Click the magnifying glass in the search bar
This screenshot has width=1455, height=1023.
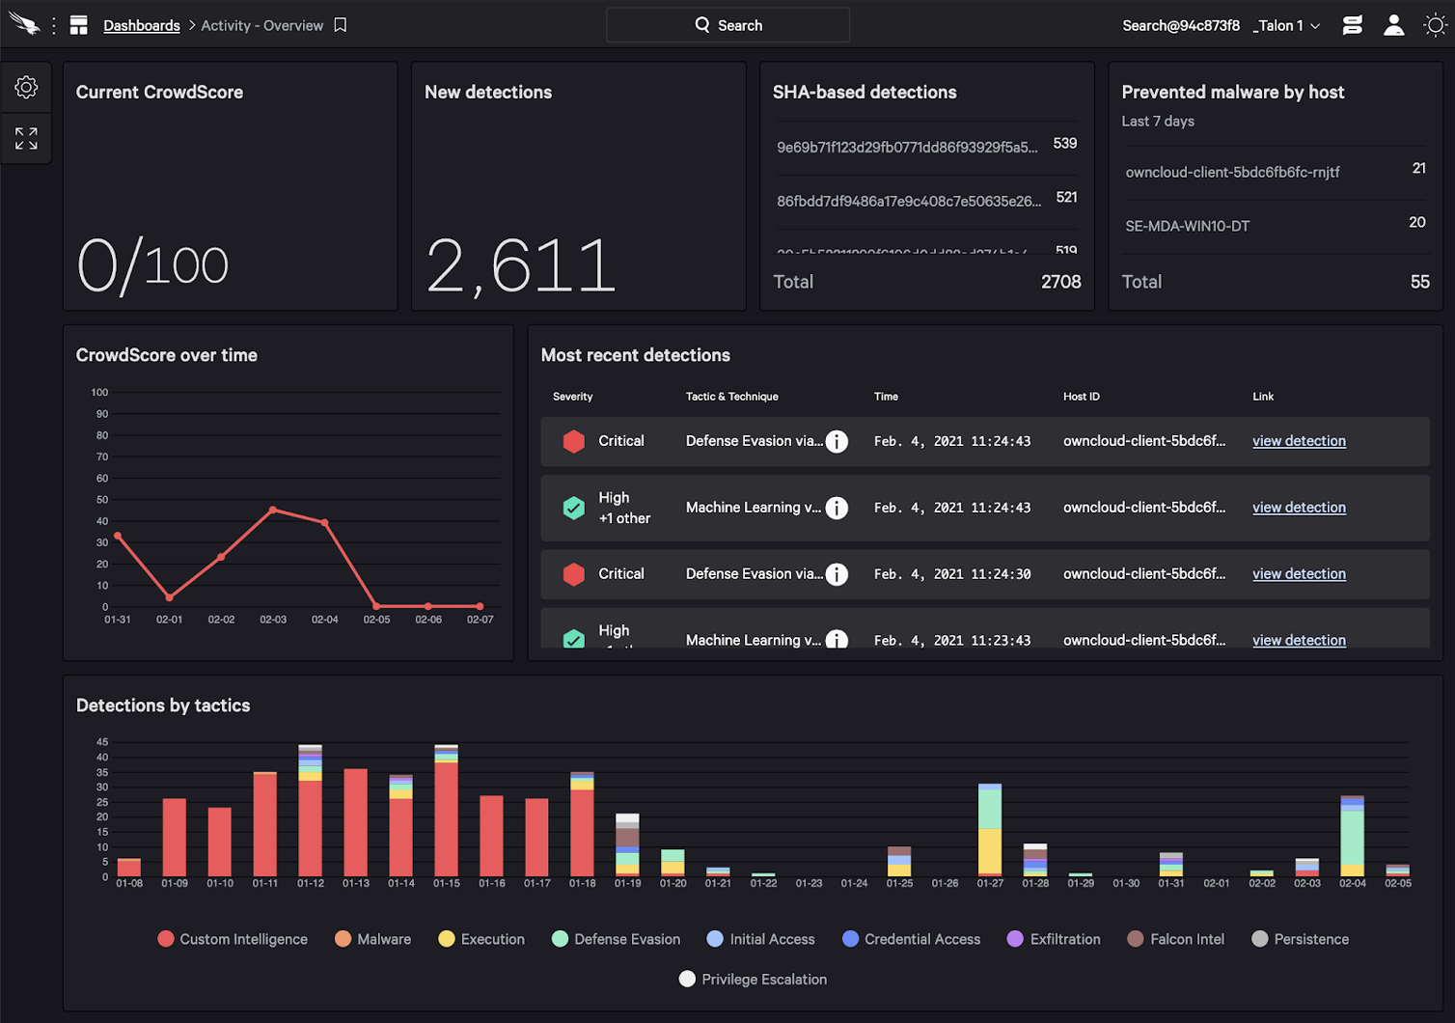702,24
